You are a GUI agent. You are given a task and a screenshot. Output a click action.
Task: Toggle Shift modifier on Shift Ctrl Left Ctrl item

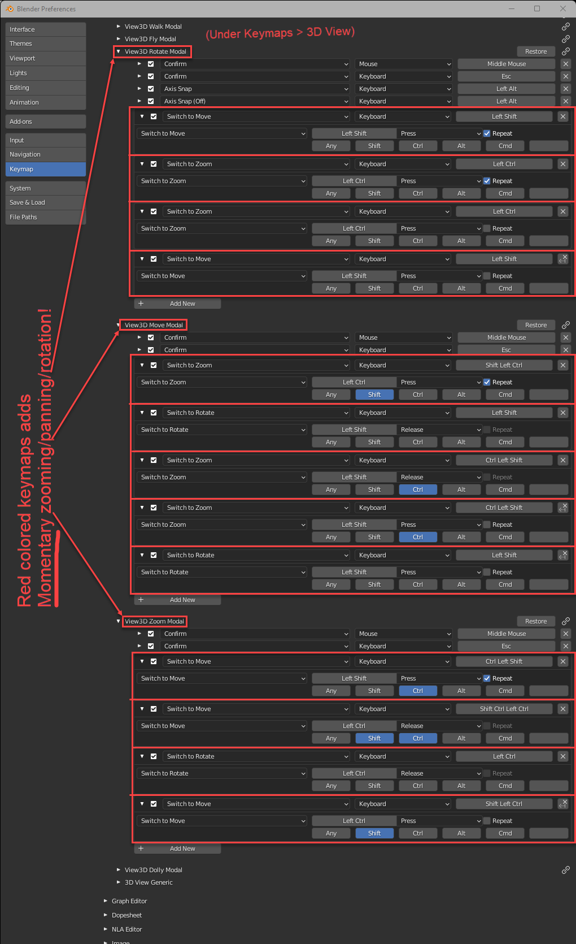point(374,738)
